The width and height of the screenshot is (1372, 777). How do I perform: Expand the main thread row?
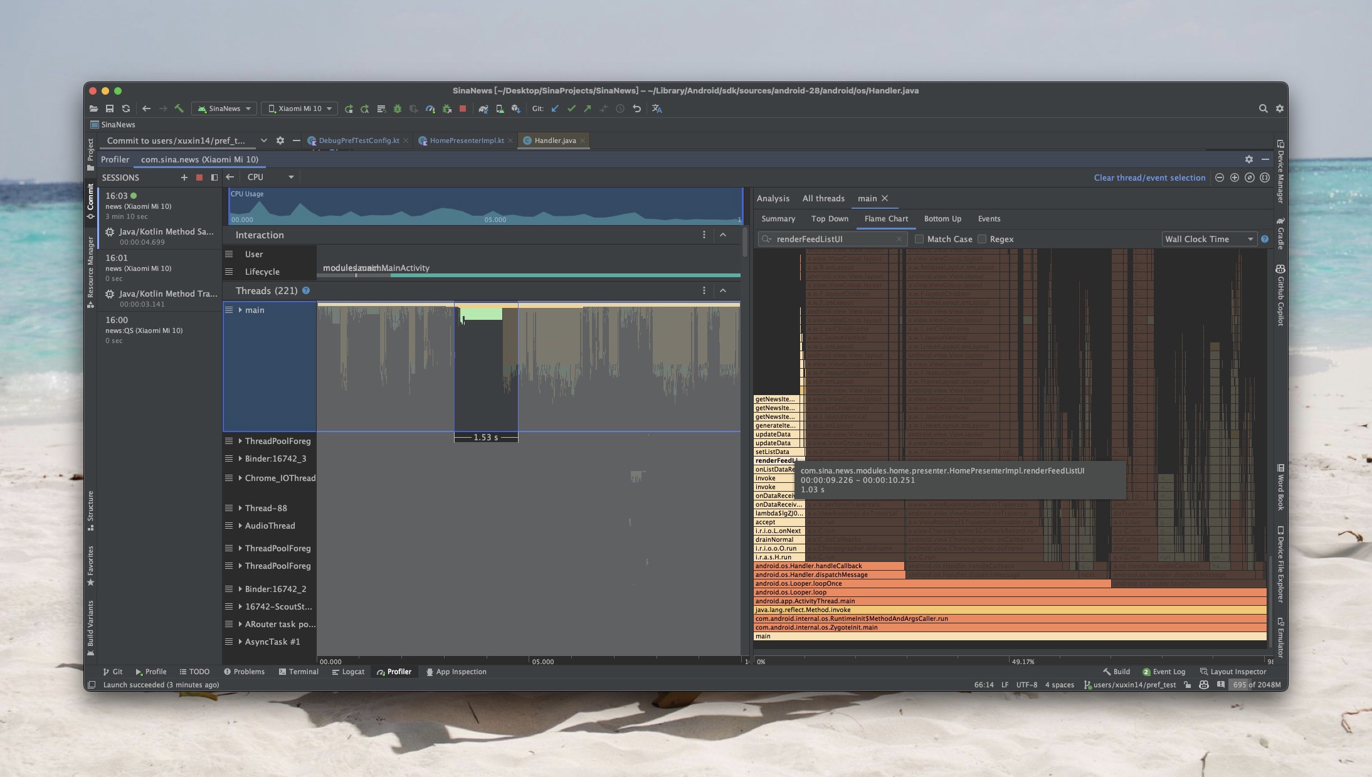(240, 310)
